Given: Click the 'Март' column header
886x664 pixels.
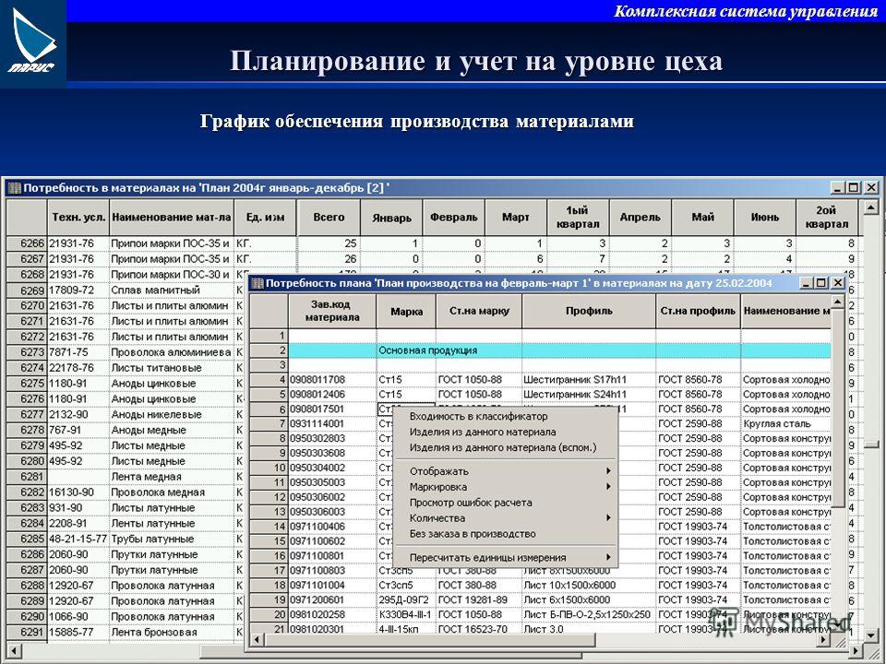Looking at the screenshot, I should [x=516, y=218].
